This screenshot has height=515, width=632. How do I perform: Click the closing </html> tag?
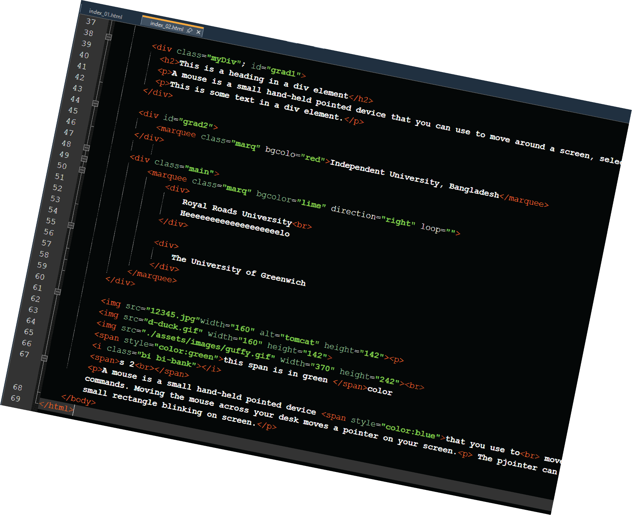click(x=56, y=406)
